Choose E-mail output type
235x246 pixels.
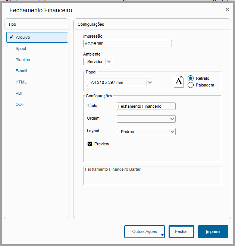21,71
